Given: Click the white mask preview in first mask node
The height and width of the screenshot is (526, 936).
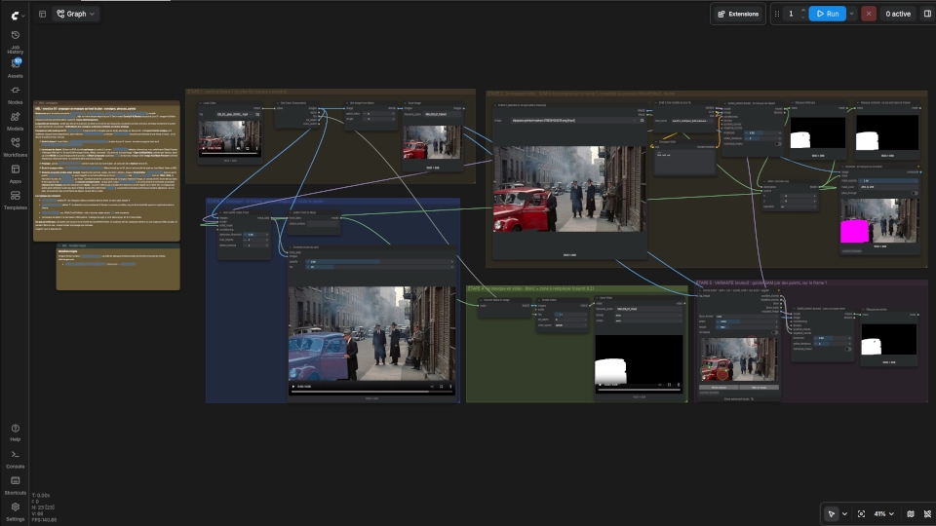Looking at the screenshot, I should click(x=818, y=132).
